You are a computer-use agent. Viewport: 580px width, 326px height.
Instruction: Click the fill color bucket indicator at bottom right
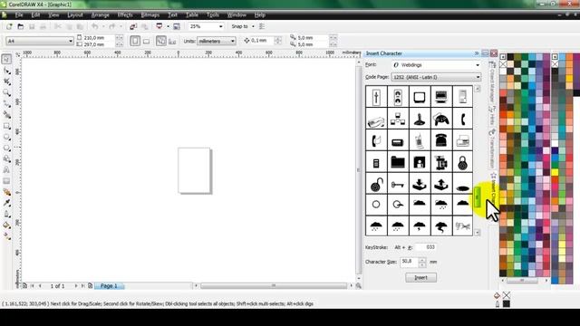(497, 295)
